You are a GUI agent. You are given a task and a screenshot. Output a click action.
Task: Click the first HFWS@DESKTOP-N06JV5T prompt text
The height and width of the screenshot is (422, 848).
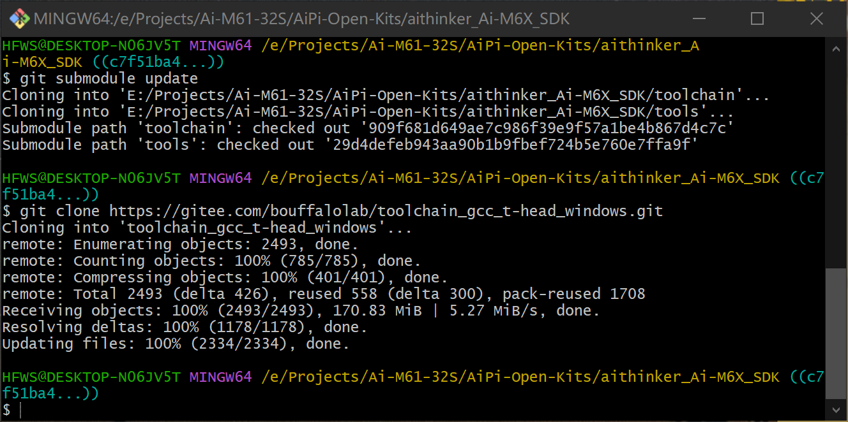coord(92,45)
